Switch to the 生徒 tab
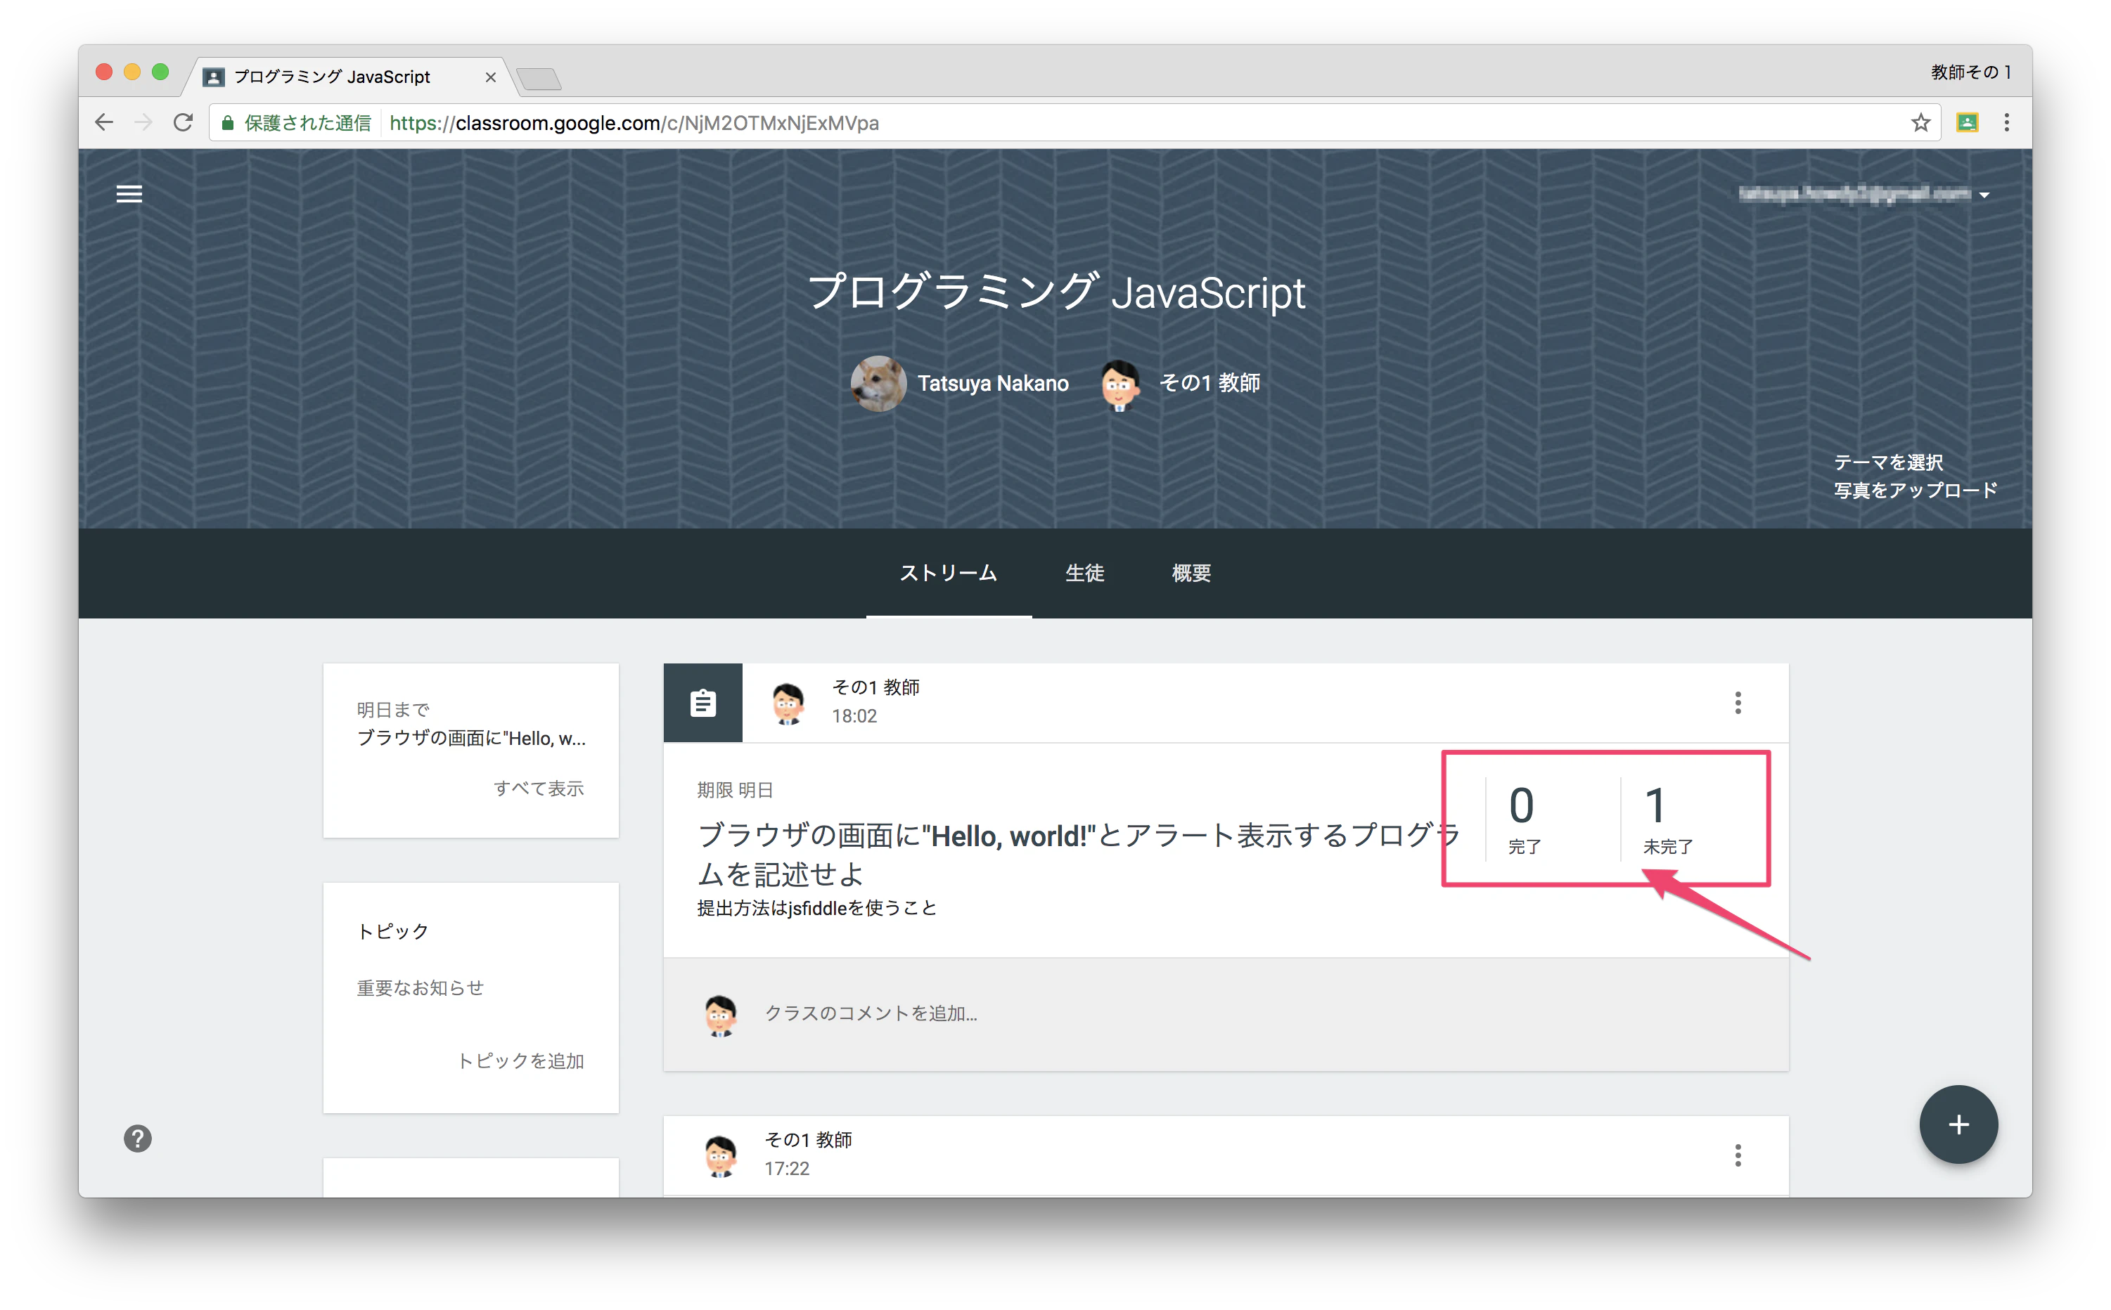This screenshot has height=1310, width=2111. [x=1084, y=573]
